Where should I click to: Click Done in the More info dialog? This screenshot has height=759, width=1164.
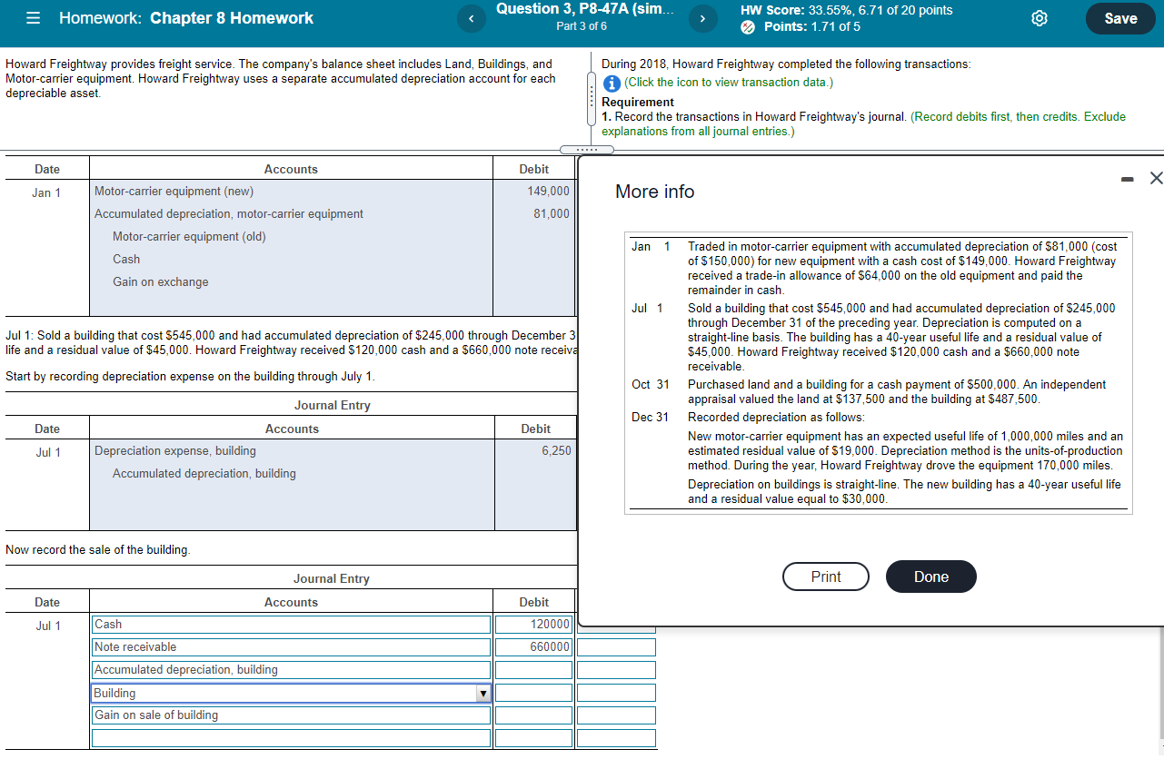point(930,577)
